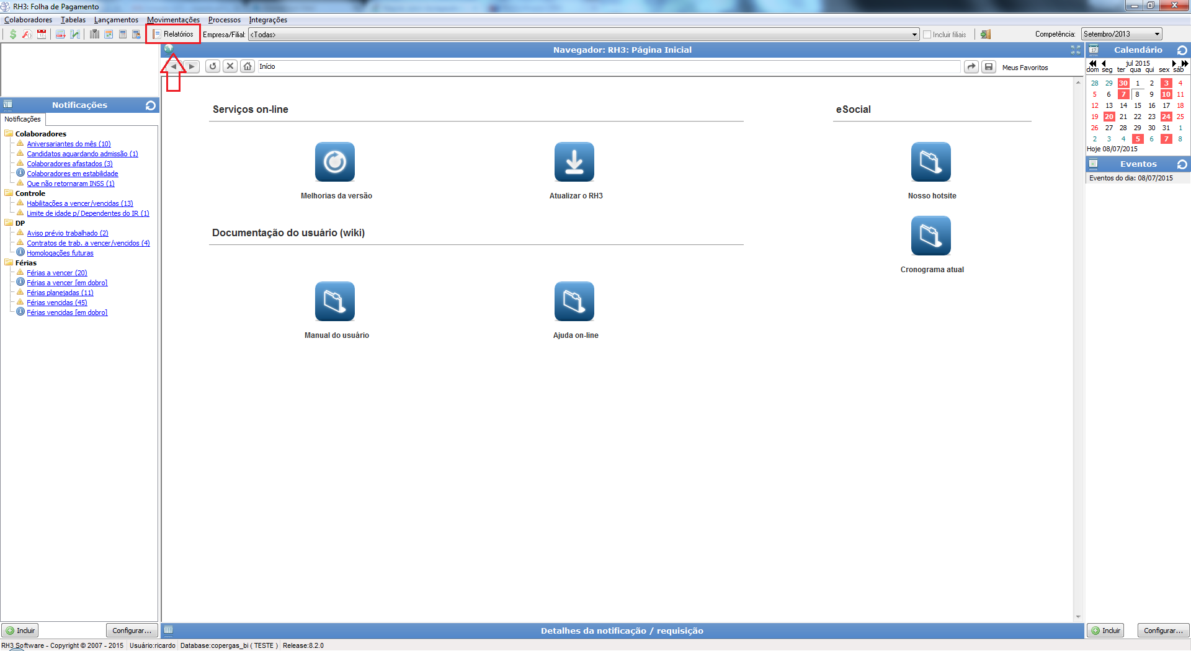Click the Início navigator address field
Screen dimensions: 1191x651
tap(608, 66)
